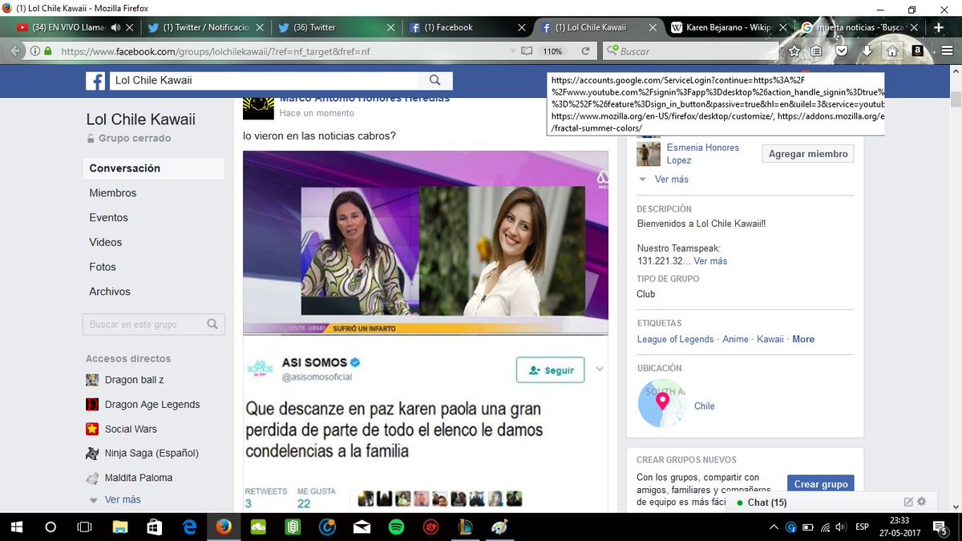The image size is (962, 541).
Task: Click the ASI SOMOS profile logo
Action: [261, 369]
